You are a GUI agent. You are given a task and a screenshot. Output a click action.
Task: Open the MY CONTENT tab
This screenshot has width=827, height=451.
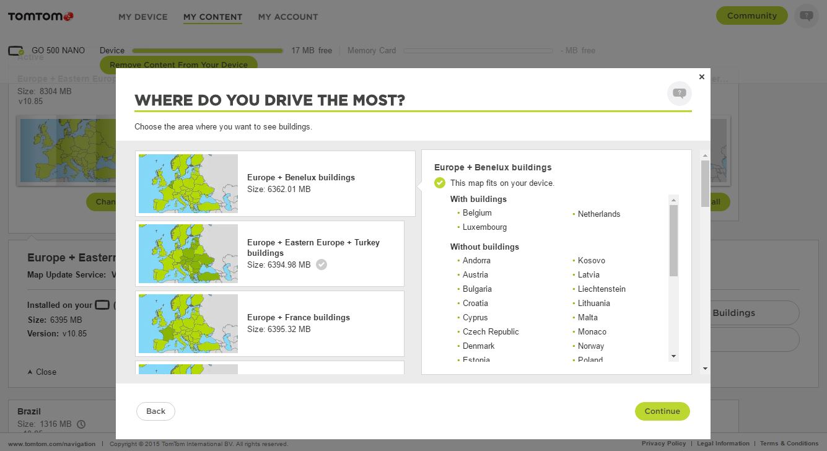pos(212,17)
